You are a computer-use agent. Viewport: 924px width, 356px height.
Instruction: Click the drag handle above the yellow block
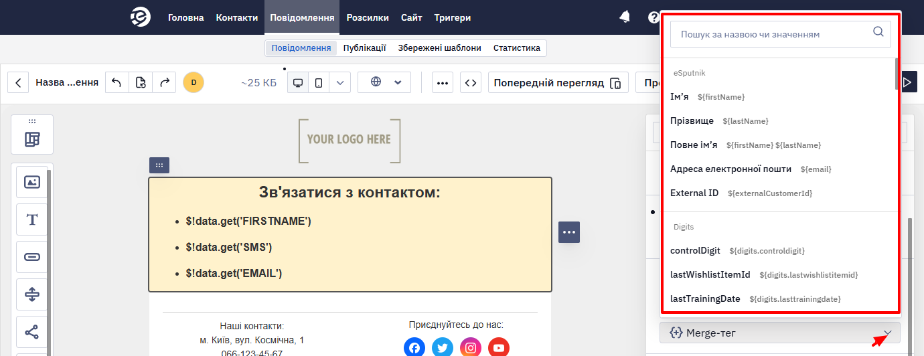pos(159,165)
